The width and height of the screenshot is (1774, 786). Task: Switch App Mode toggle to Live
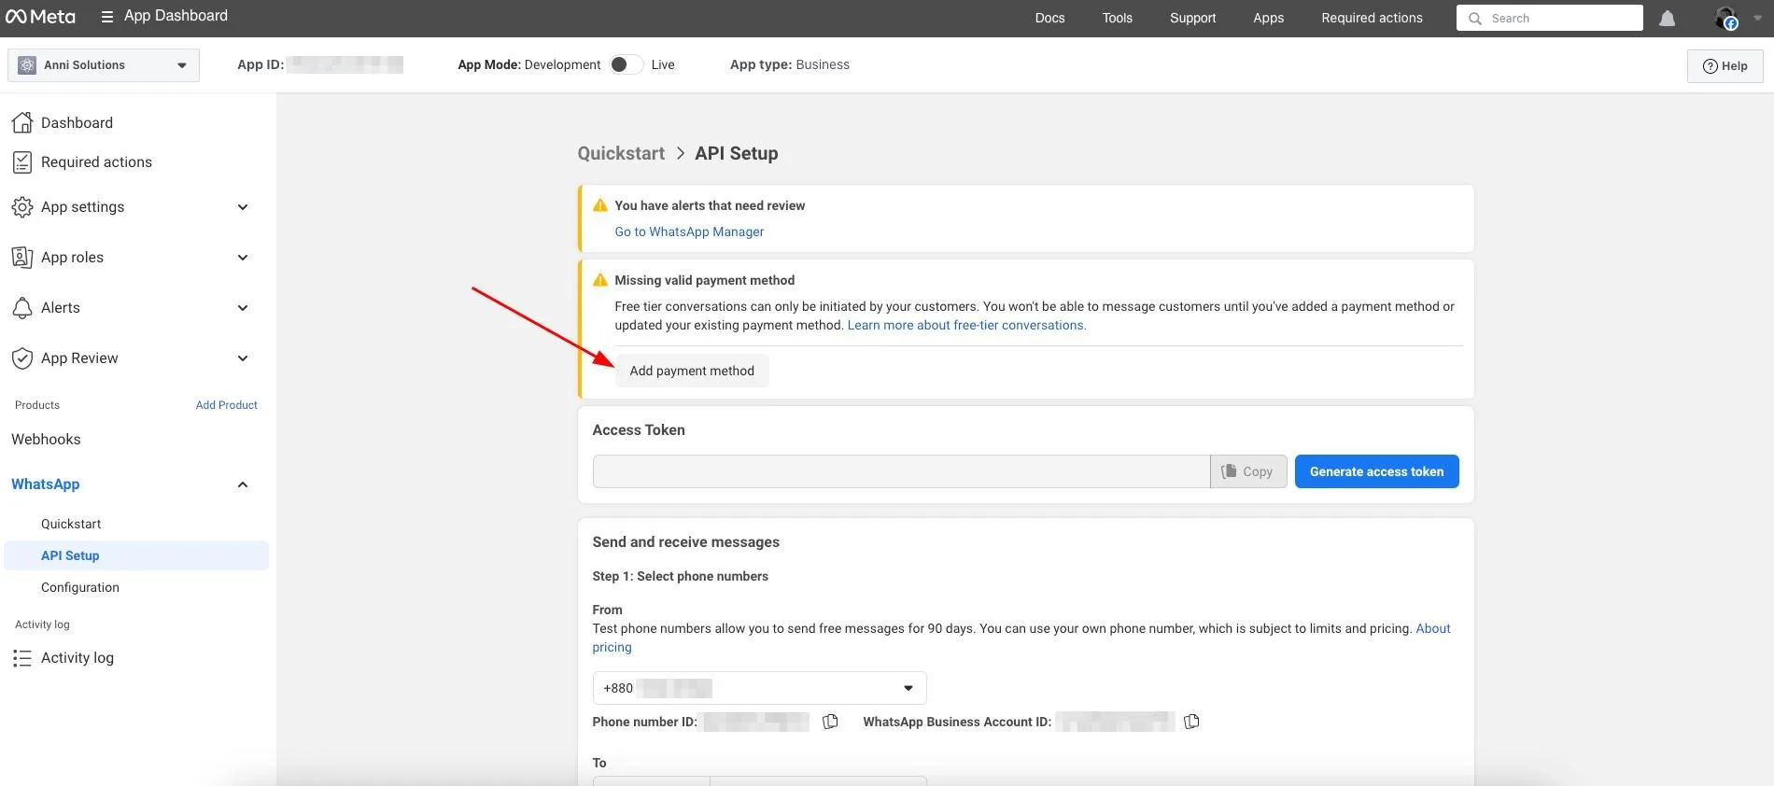tap(626, 64)
